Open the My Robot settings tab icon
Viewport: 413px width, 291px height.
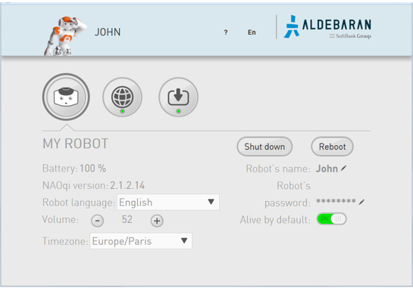(x=66, y=97)
